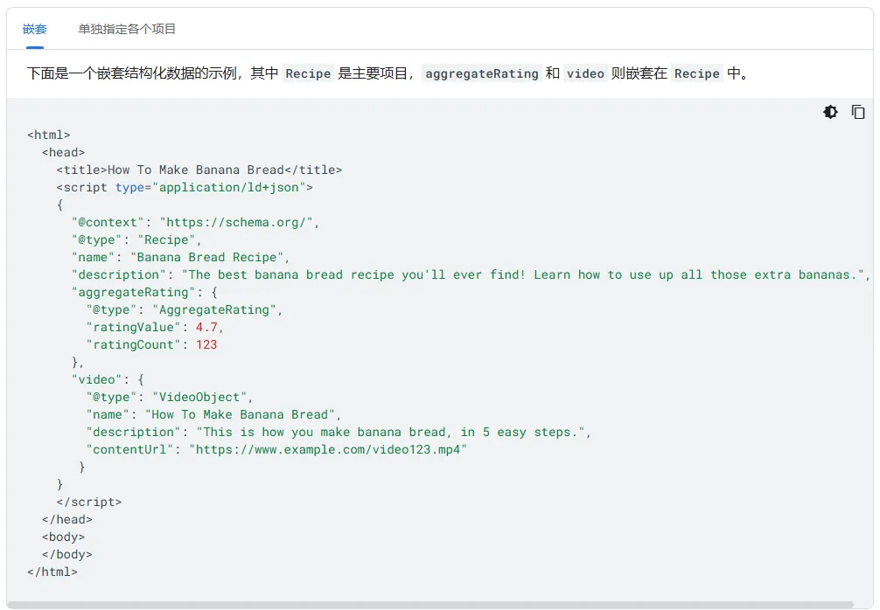Click the opening <html> tag
The height and width of the screenshot is (610, 880).
[49, 135]
